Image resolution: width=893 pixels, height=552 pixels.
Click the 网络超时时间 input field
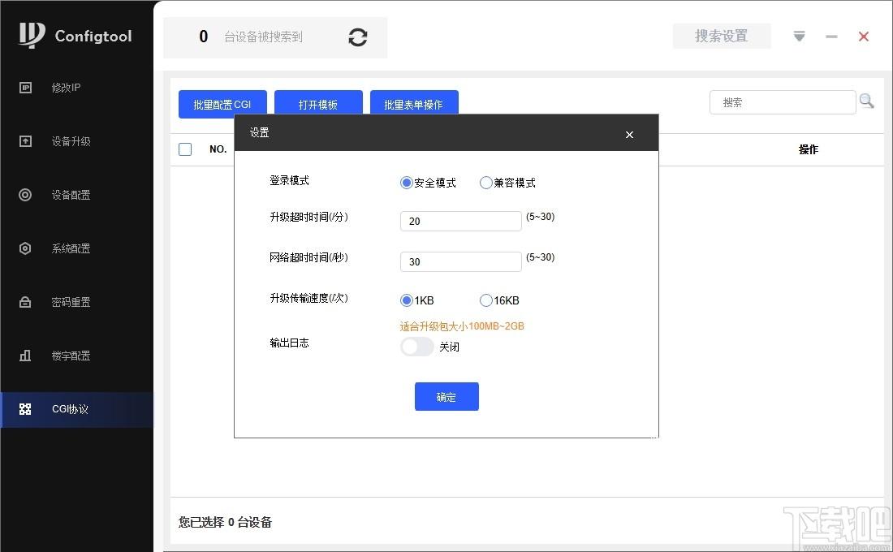461,261
